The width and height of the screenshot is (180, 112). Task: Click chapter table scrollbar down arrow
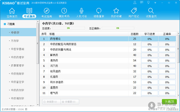pos(178,95)
